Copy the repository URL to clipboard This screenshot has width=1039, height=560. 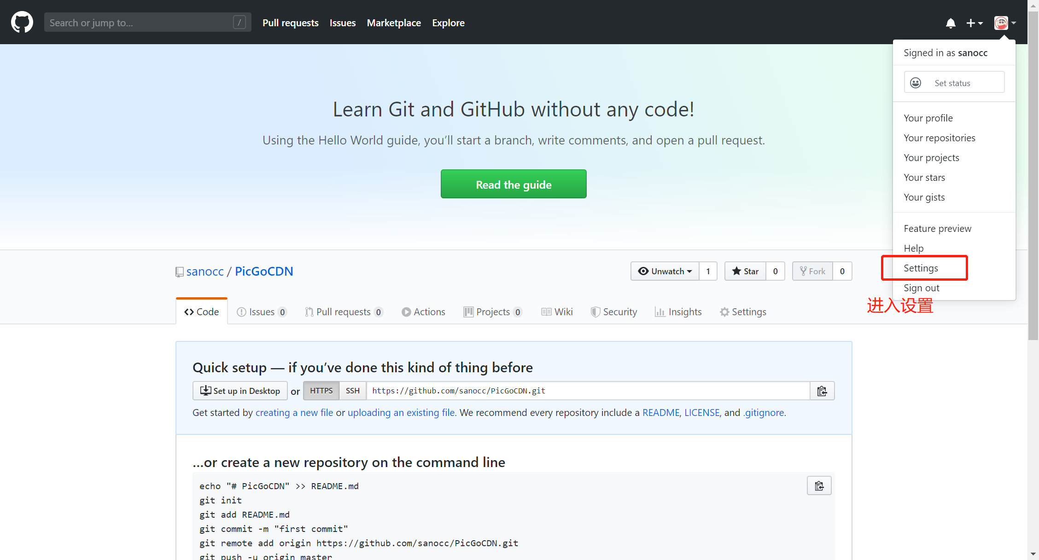point(822,391)
